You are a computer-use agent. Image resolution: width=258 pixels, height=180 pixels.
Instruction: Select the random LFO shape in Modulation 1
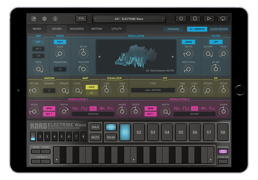[102, 108]
